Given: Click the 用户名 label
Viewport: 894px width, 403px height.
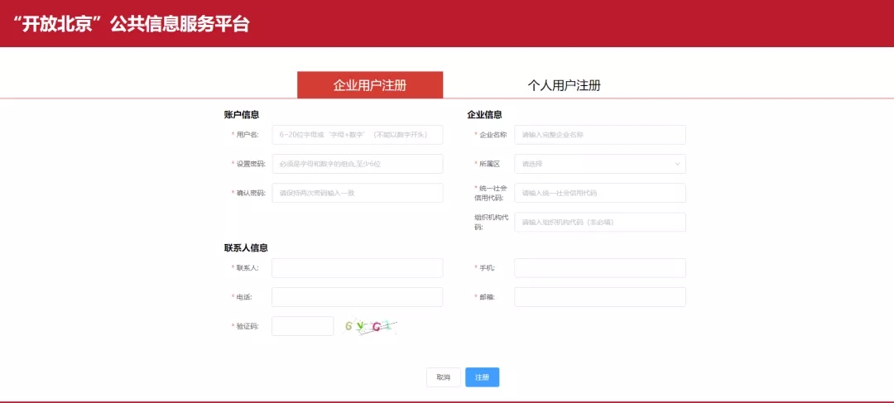Looking at the screenshot, I should [x=248, y=135].
